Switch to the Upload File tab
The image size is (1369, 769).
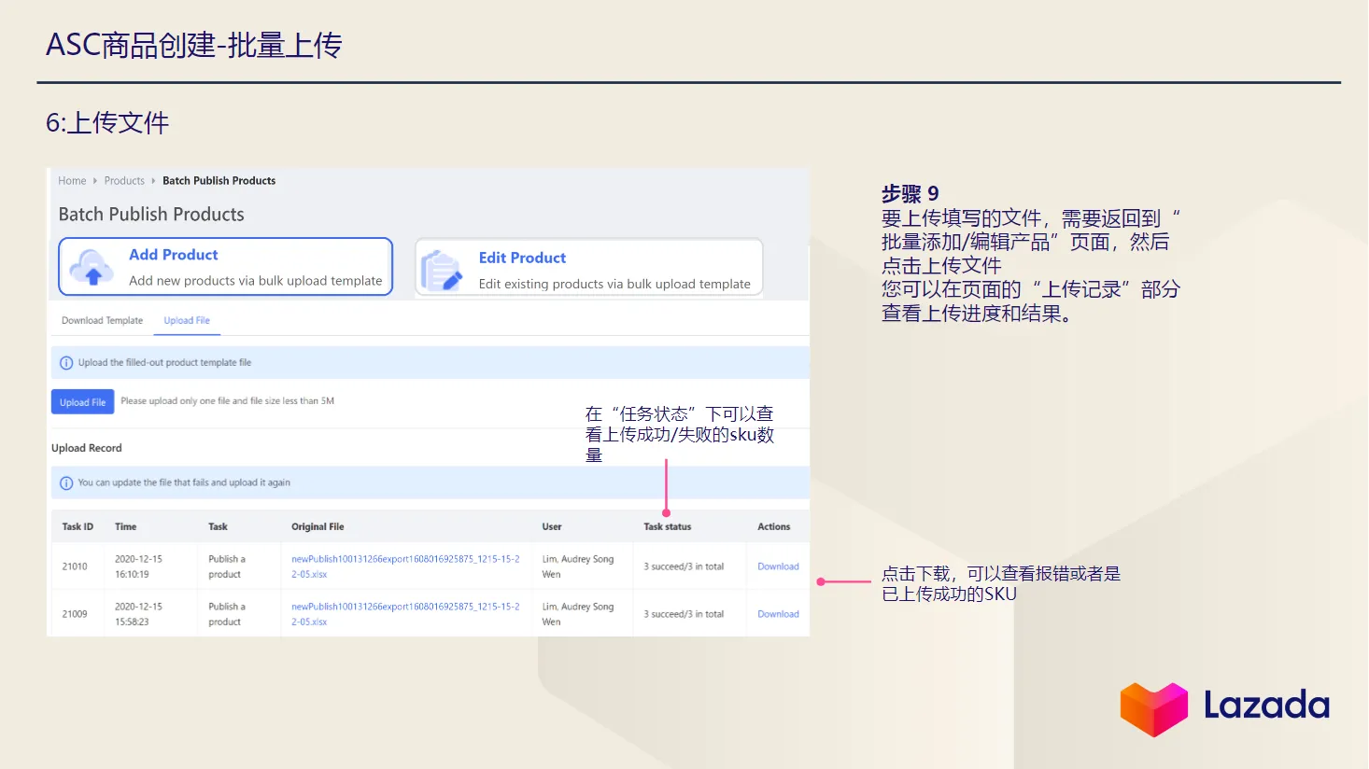[x=186, y=320]
